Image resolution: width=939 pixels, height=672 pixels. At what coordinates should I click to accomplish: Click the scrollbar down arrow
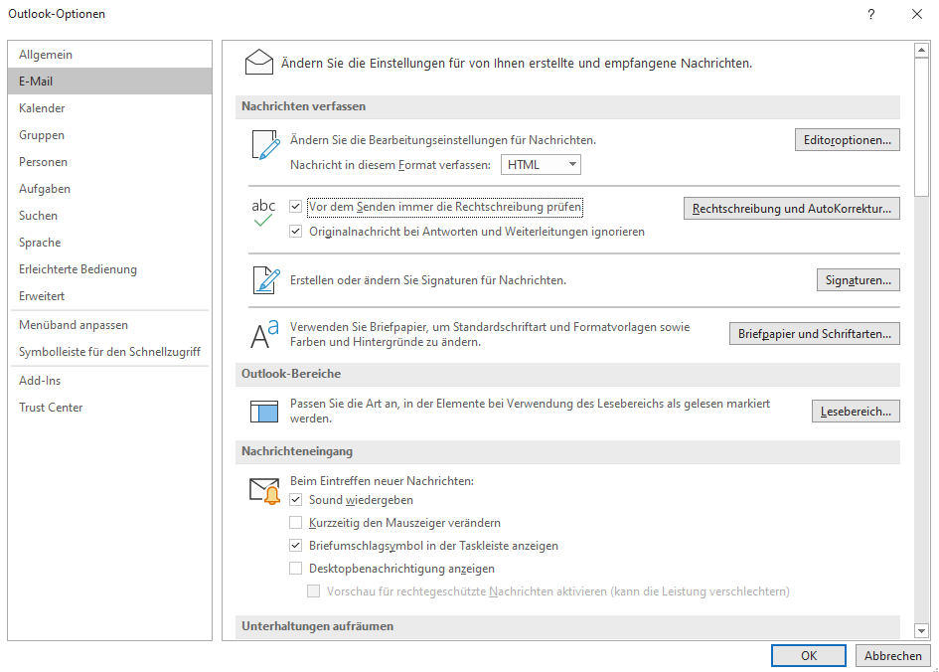[921, 630]
